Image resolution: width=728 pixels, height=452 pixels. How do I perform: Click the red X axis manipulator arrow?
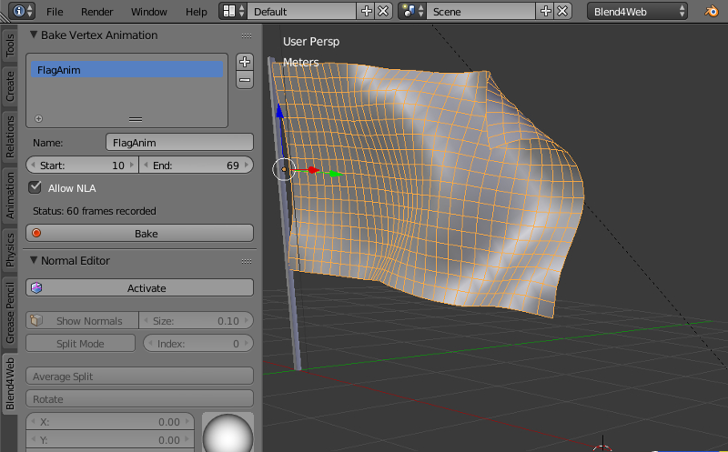tap(314, 170)
